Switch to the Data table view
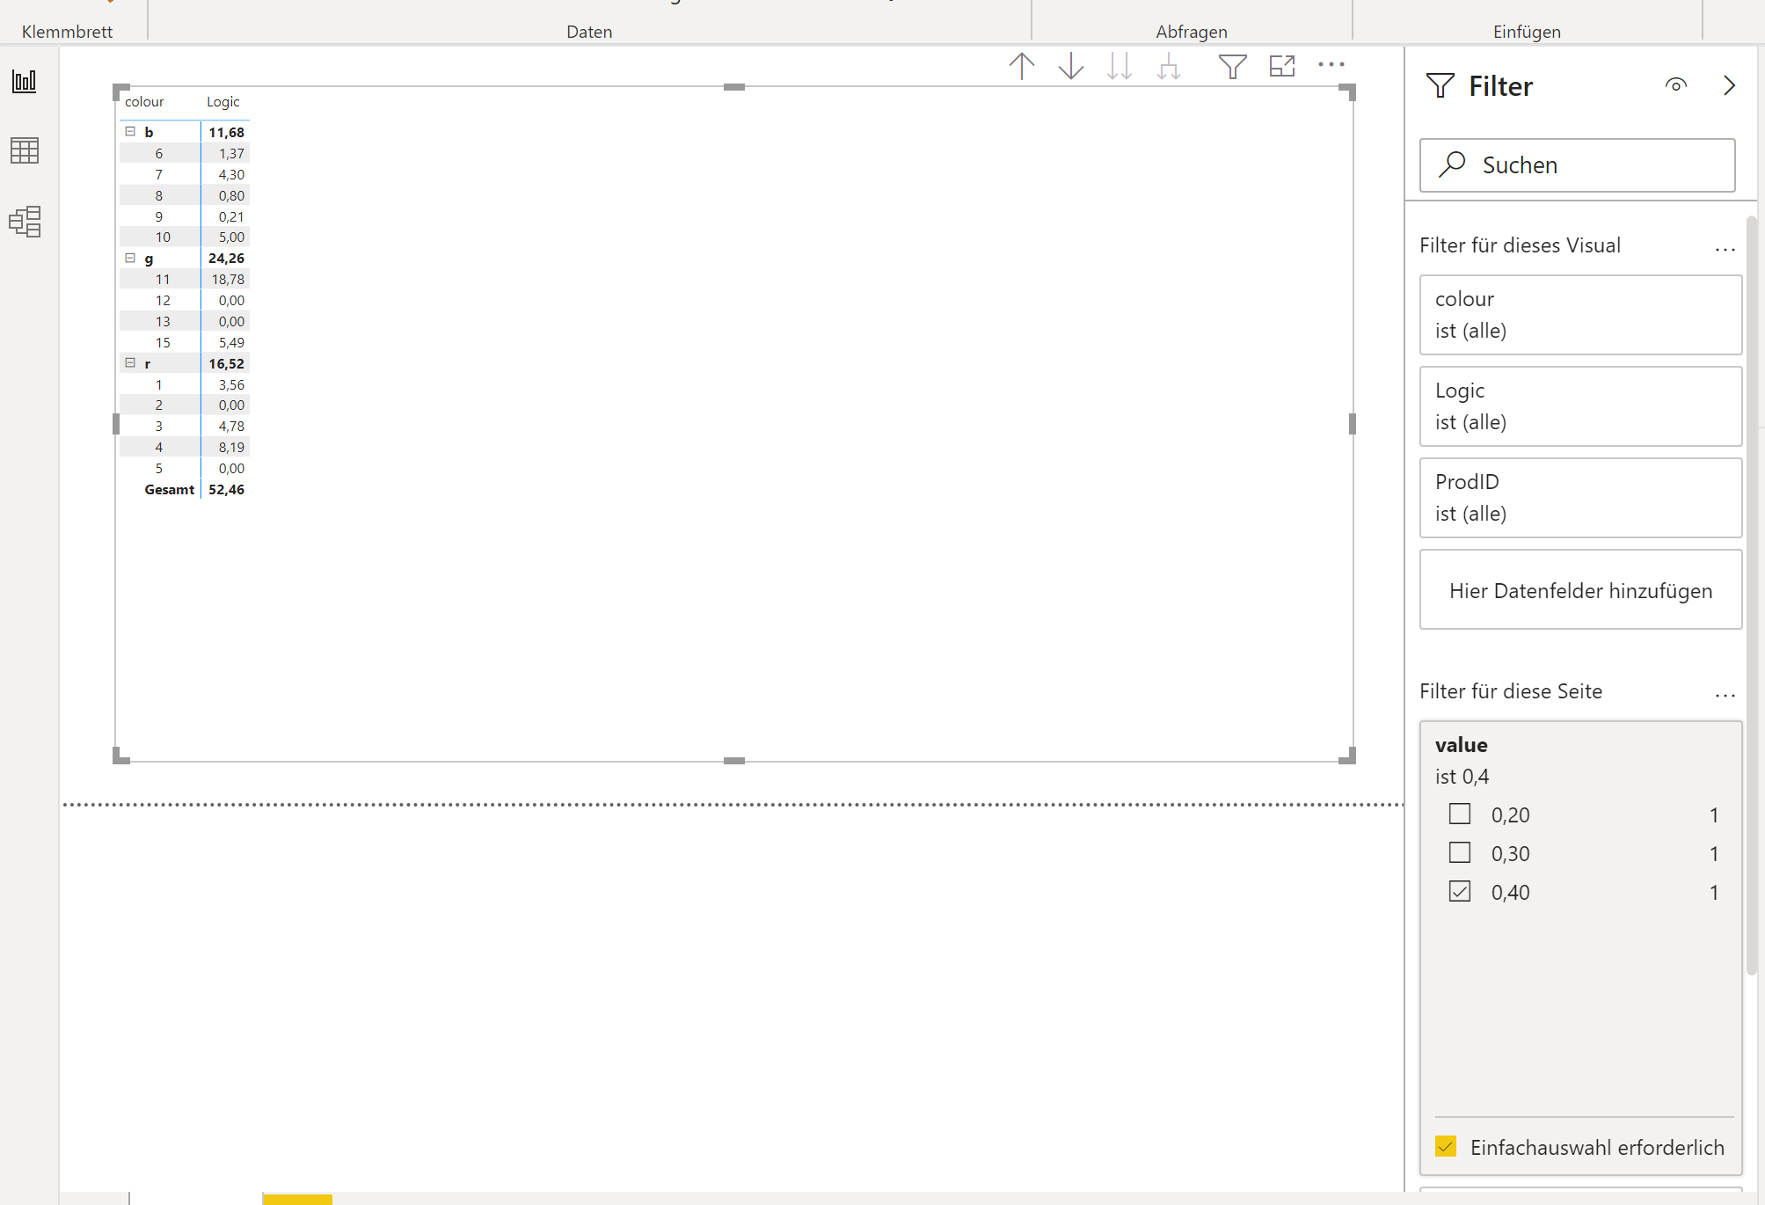The width and height of the screenshot is (1765, 1205). [x=25, y=151]
